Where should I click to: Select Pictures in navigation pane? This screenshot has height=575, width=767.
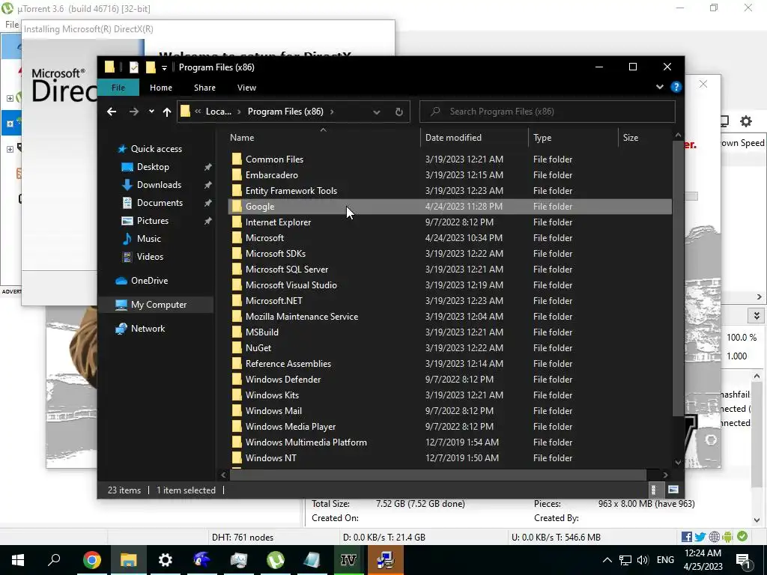(x=153, y=221)
